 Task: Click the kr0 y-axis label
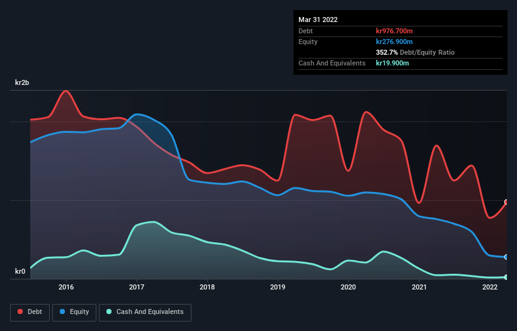click(20, 271)
